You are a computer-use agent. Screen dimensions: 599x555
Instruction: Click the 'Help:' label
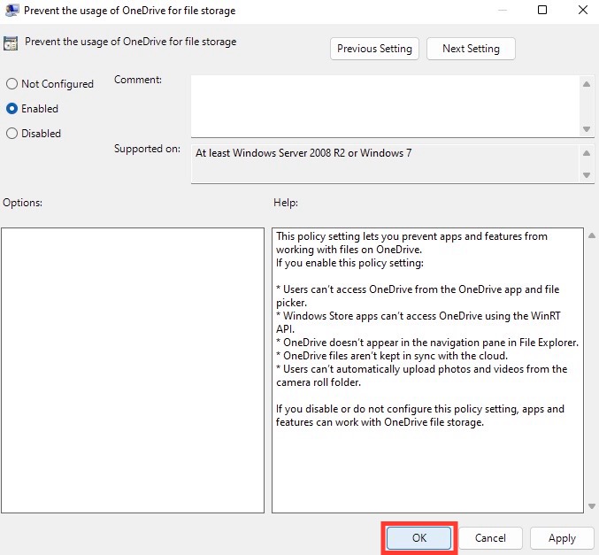(x=286, y=203)
